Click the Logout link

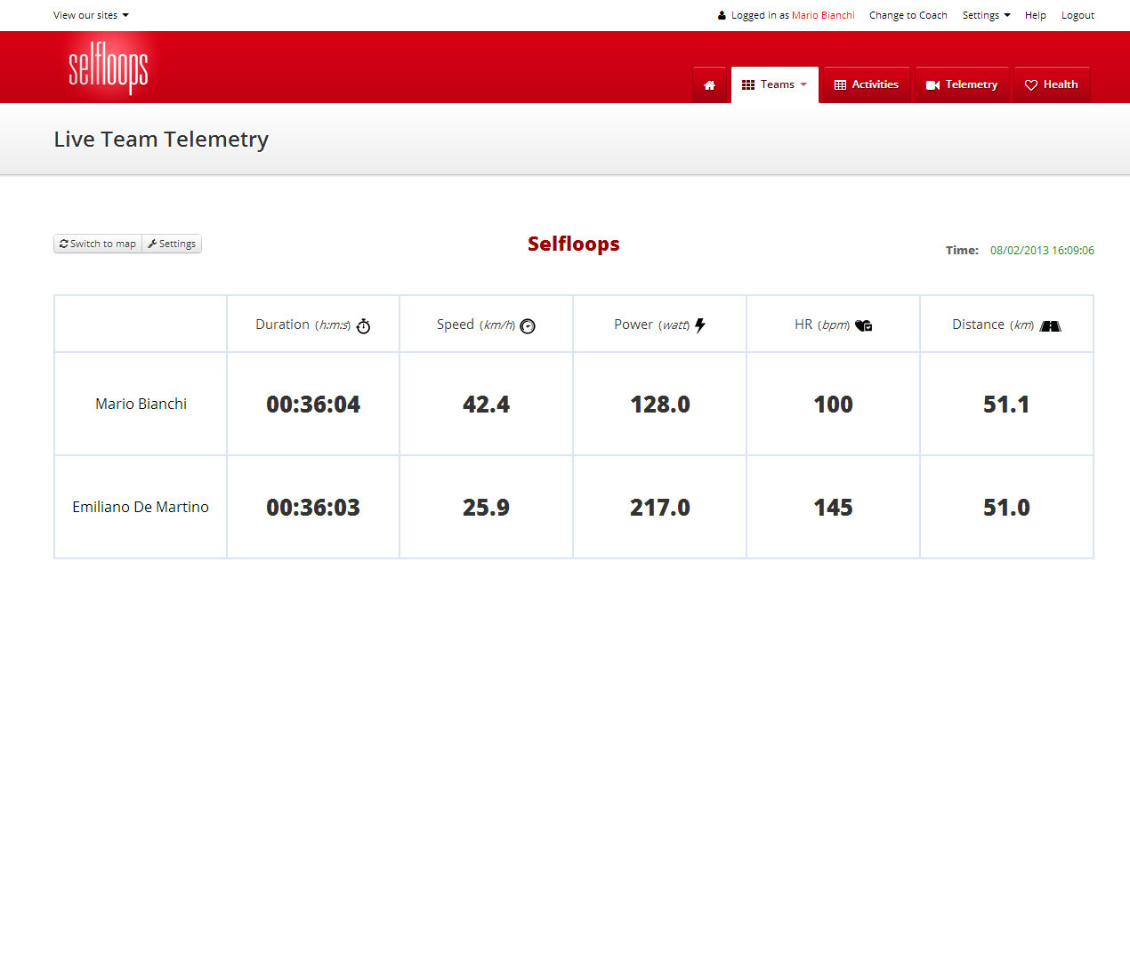(x=1078, y=15)
